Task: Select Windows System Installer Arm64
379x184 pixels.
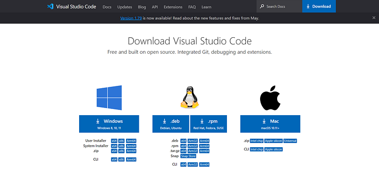Action: click(131, 146)
